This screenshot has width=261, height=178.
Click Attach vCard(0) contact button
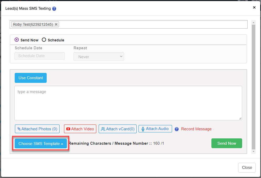pos(118,129)
